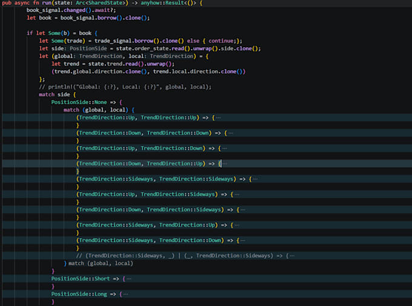
Task: Expand folded block after (Down, Sideways) arm
Action: click(243, 210)
